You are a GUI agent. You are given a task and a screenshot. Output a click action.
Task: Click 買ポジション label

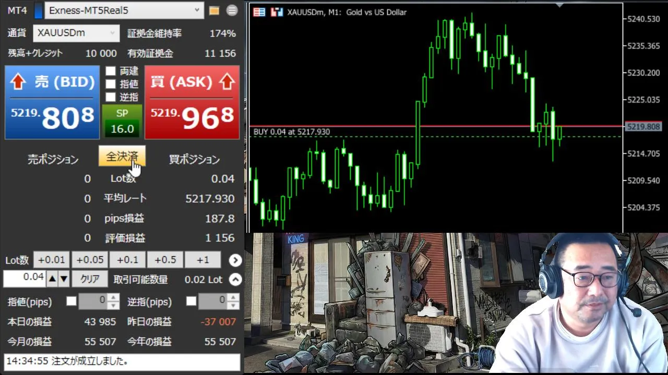(194, 160)
